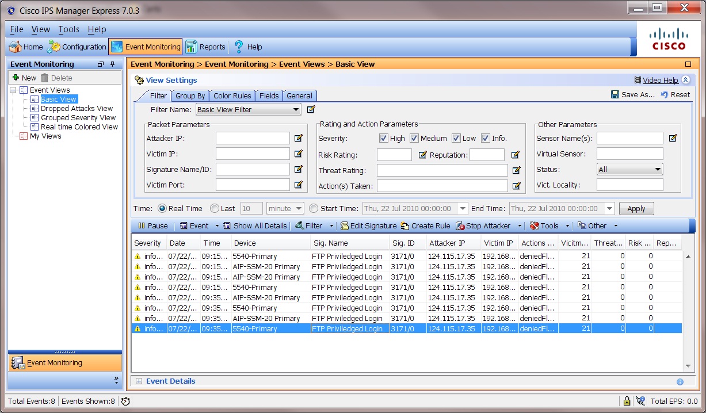Collapse the Event Views tree node

coord(13,90)
